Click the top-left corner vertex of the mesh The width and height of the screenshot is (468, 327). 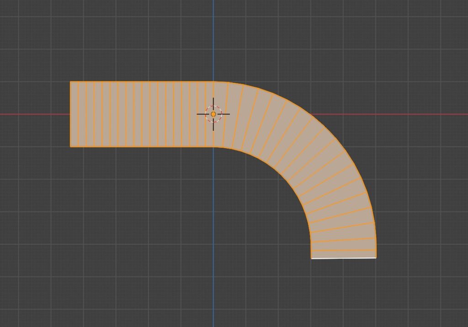click(x=70, y=82)
